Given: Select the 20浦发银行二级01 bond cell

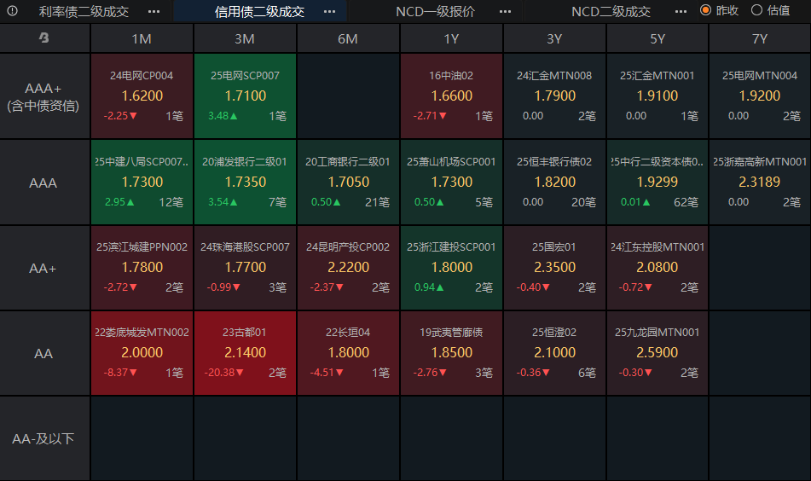Looking at the screenshot, I should click(245, 182).
